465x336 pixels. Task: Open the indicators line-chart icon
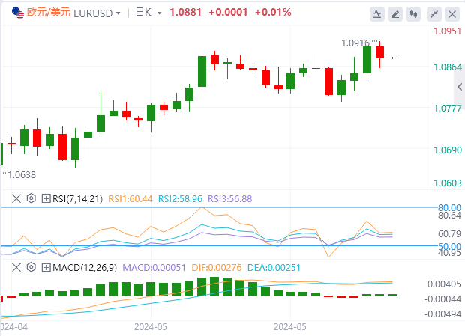coord(377,14)
